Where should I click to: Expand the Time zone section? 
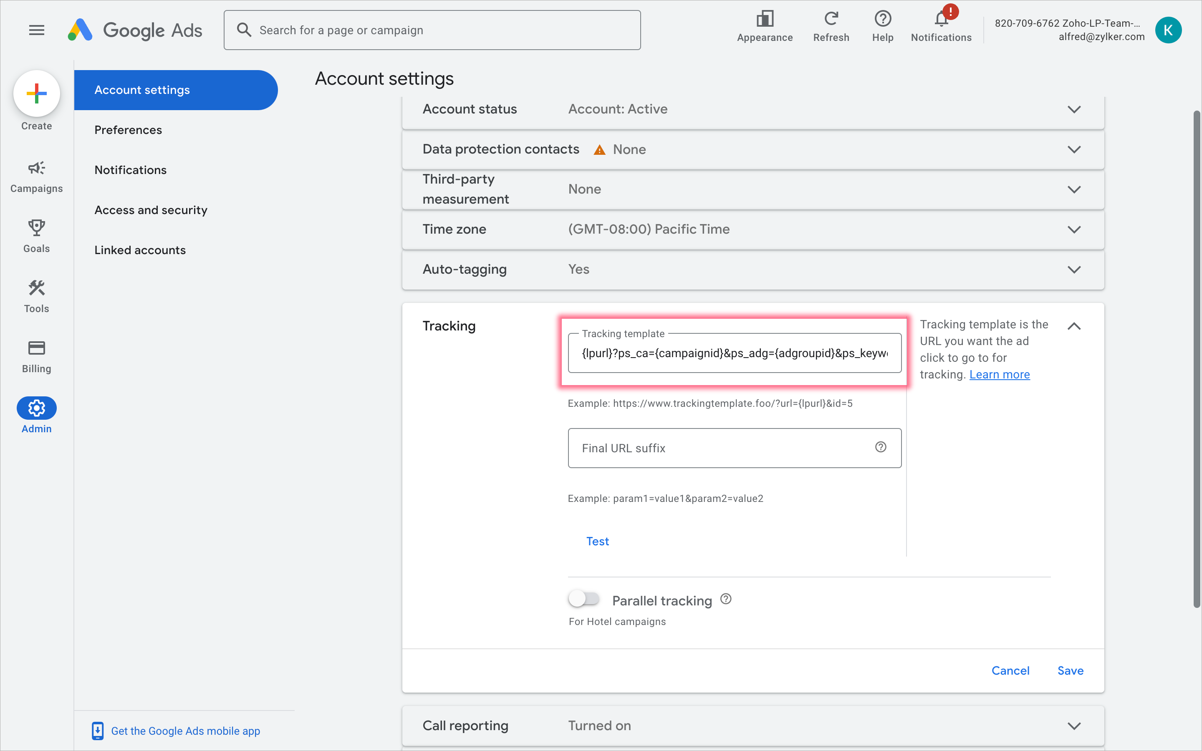1074,229
